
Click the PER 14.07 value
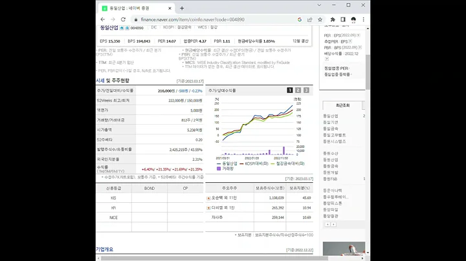click(167, 41)
